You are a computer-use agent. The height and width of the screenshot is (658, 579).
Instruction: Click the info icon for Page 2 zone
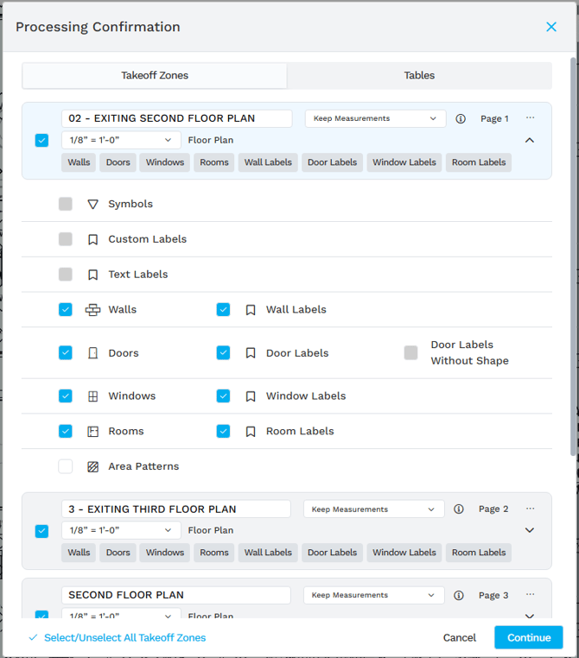[x=459, y=509]
